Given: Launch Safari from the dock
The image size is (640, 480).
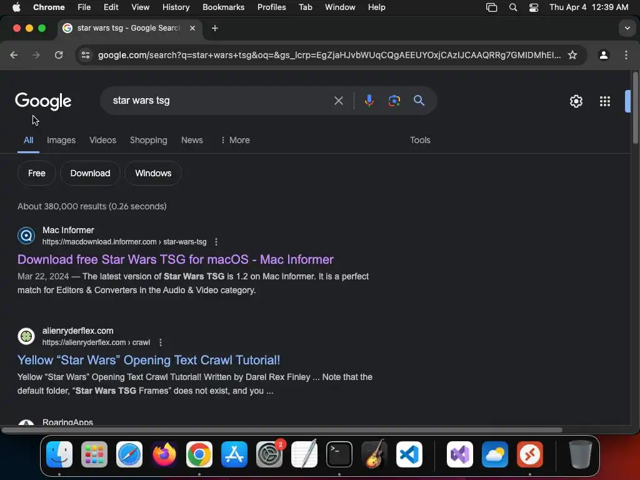Looking at the screenshot, I should [129, 454].
